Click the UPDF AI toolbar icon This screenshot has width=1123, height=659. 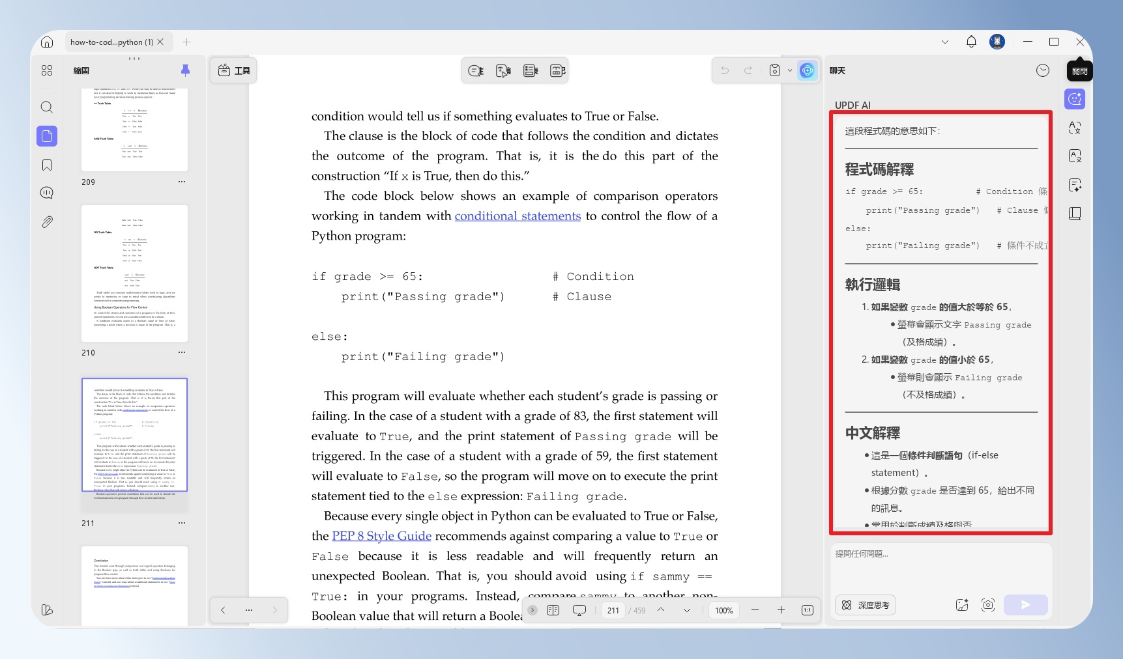[x=807, y=70]
